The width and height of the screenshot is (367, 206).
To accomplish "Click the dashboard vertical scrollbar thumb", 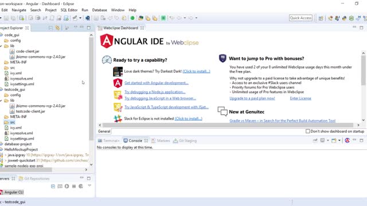I will [363, 71].
